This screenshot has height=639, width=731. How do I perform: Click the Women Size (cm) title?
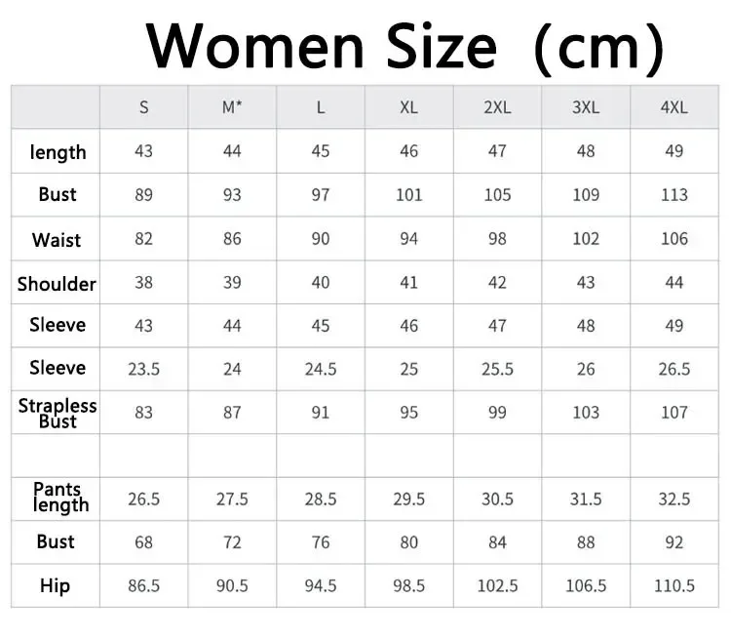point(405,45)
